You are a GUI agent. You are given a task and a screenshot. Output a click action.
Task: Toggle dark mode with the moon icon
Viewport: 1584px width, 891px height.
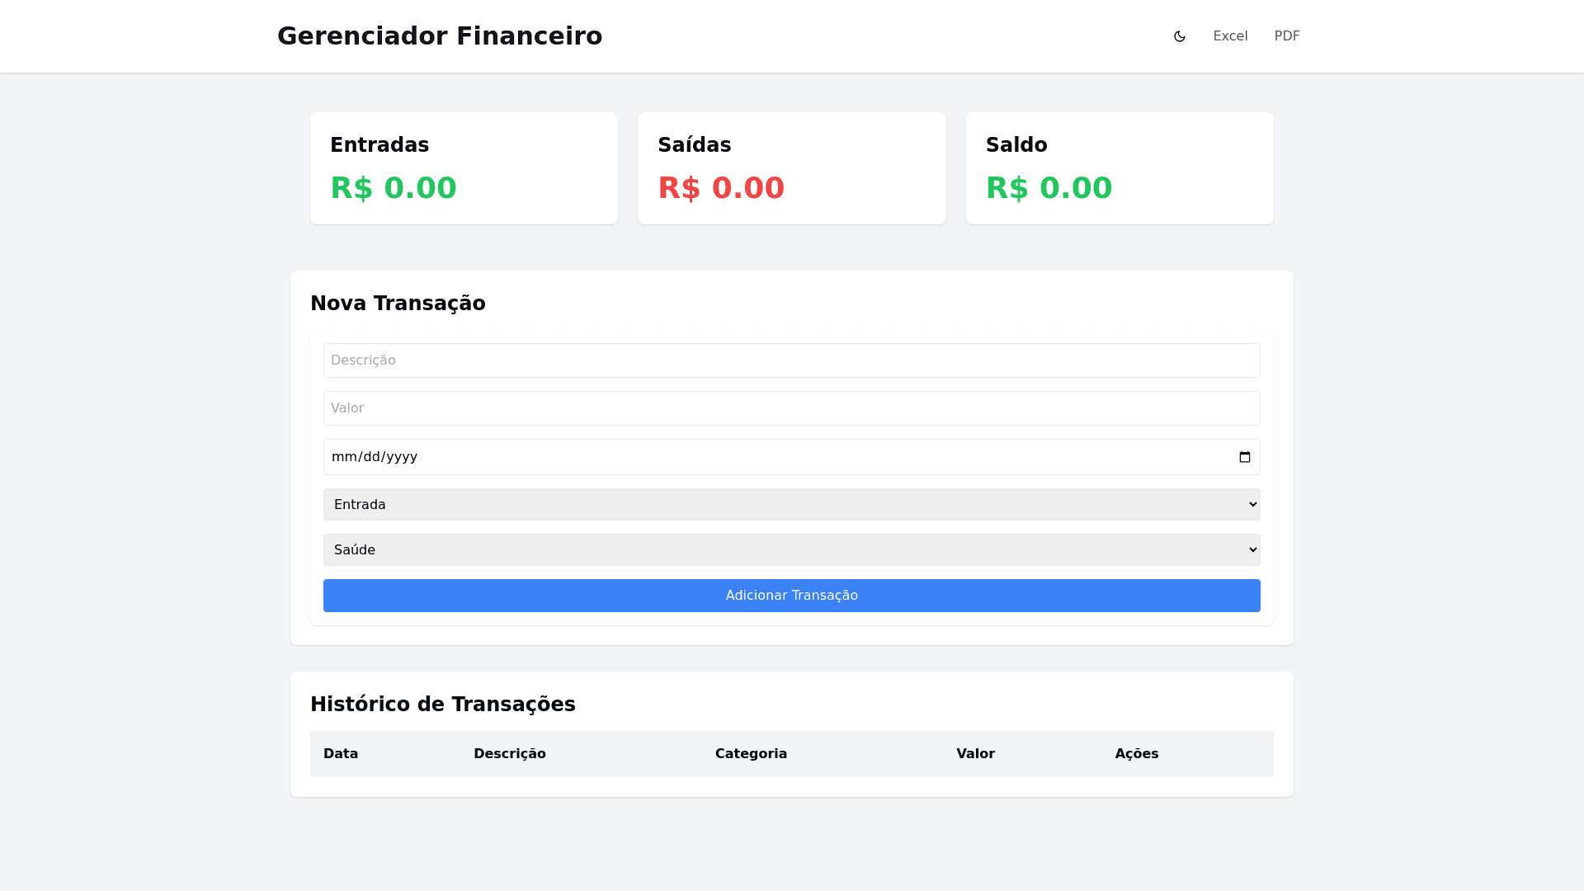[x=1179, y=36]
